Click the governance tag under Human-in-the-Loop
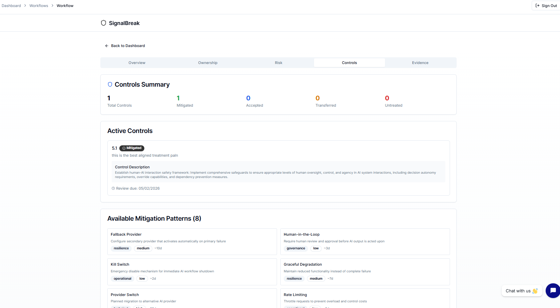The image size is (560, 308). [x=296, y=248]
